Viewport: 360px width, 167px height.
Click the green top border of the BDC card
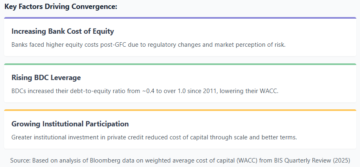click(180, 64)
